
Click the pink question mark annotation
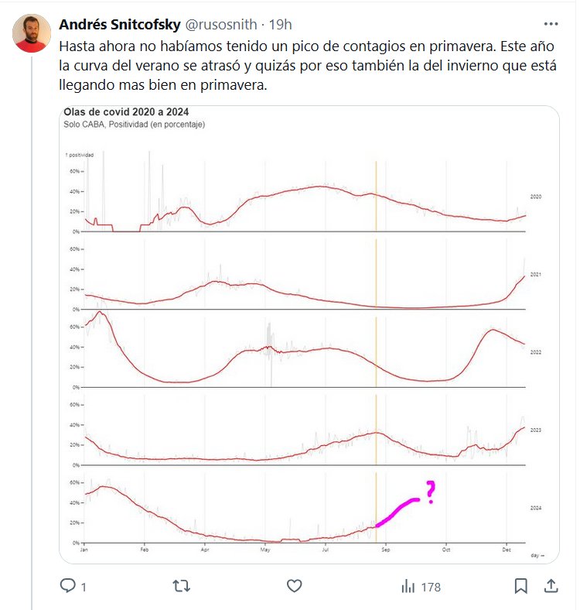(431, 492)
